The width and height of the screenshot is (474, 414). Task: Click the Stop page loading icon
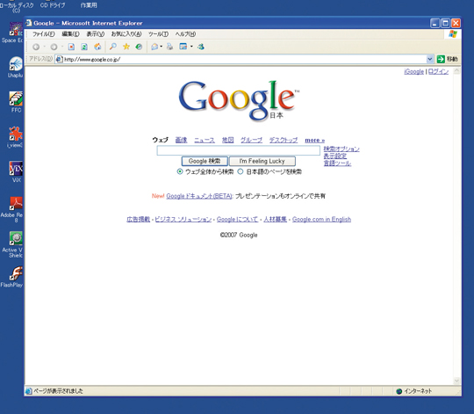[71, 47]
